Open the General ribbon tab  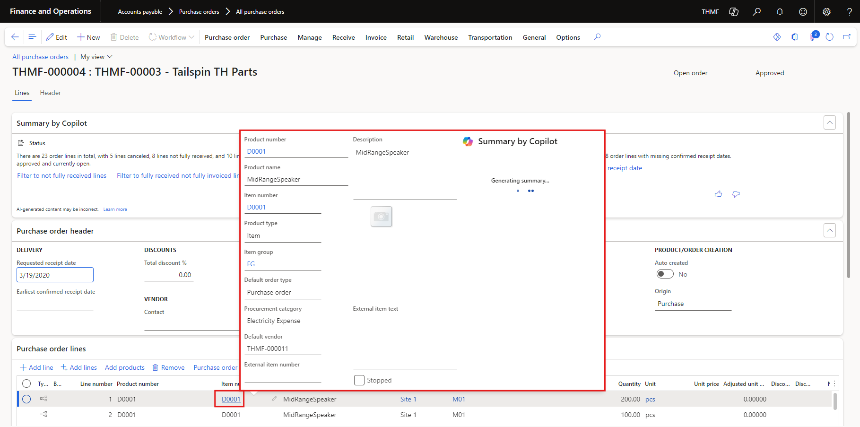[x=534, y=37]
